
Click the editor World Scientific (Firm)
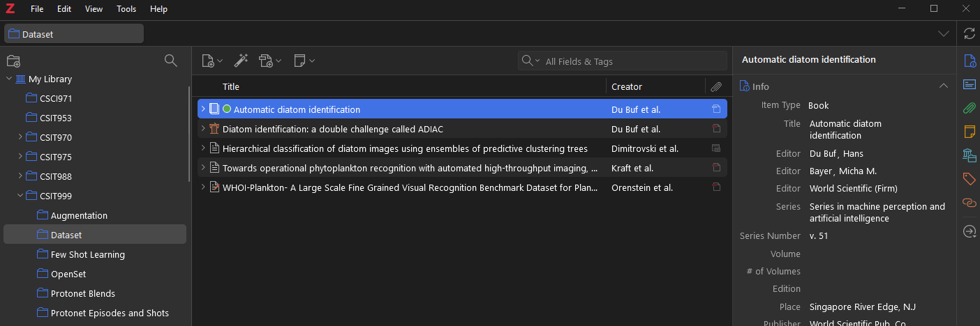[854, 188]
